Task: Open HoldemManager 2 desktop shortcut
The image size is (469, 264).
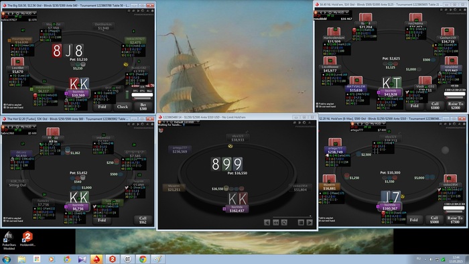Action: 27,239
